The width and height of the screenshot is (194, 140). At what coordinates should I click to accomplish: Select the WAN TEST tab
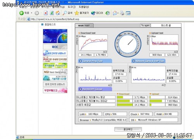pos(84,26)
